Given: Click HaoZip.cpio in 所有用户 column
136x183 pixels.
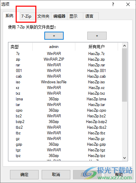Looking at the screenshot, I should [x=97, y=110].
